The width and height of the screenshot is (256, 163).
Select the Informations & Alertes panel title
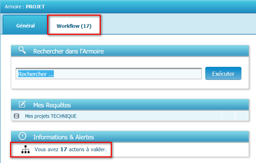64,137
